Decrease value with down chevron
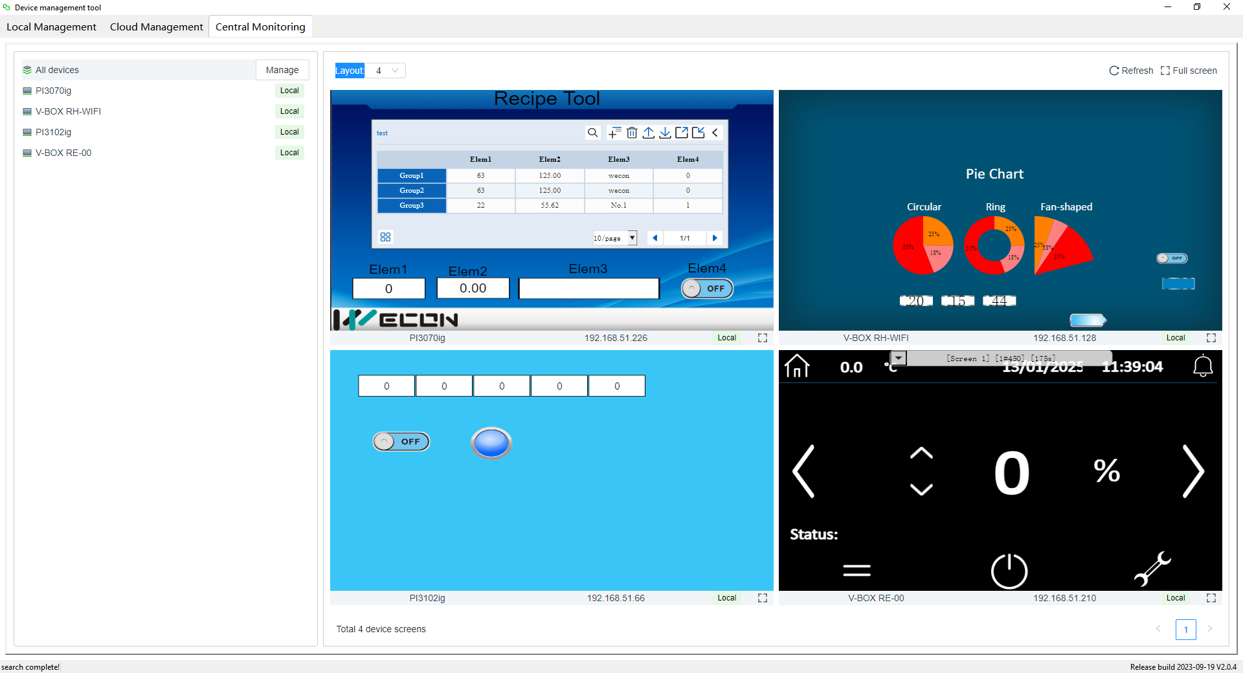The width and height of the screenshot is (1243, 673). click(x=921, y=489)
